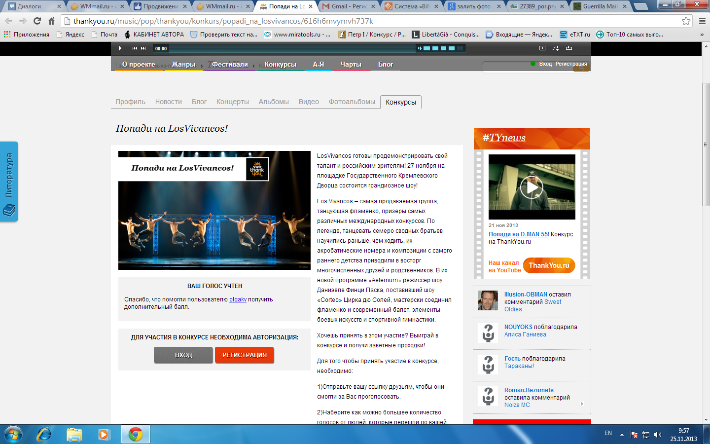Image resolution: width=710 pixels, height=444 pixels.
Task: Reload the page with refresh icon
Action: tap(37, 21)
